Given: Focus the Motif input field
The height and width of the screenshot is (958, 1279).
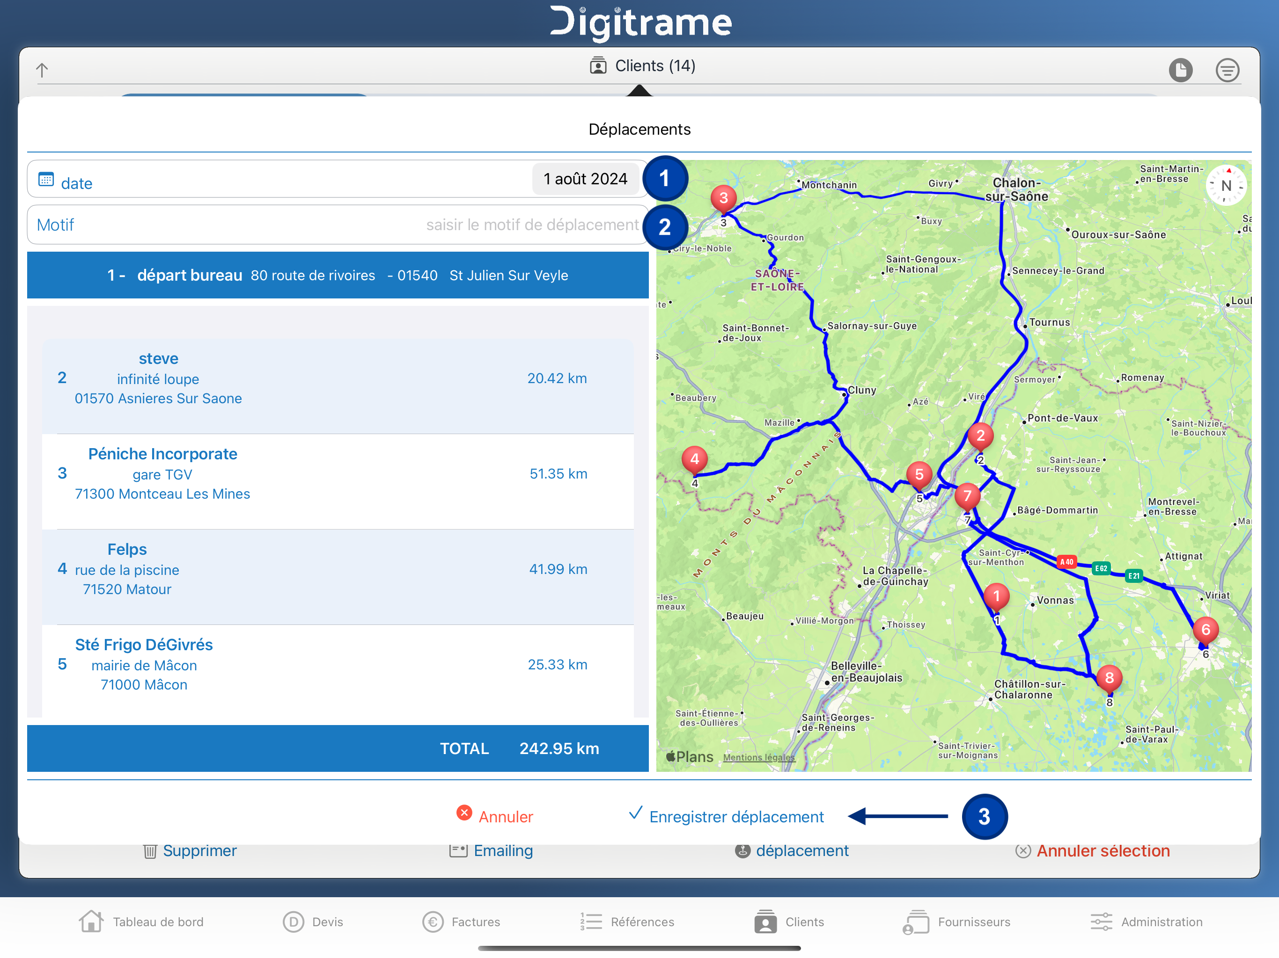Looking at the screenshot, I should [338, 225].
